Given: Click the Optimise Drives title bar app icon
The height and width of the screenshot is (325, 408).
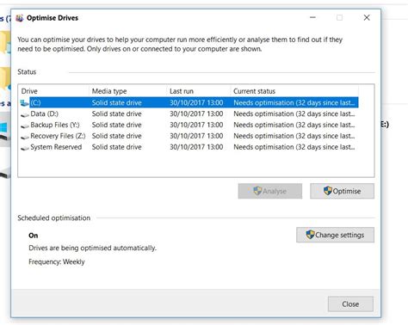Looking at the screenshot, I should [x=20, y=18].
